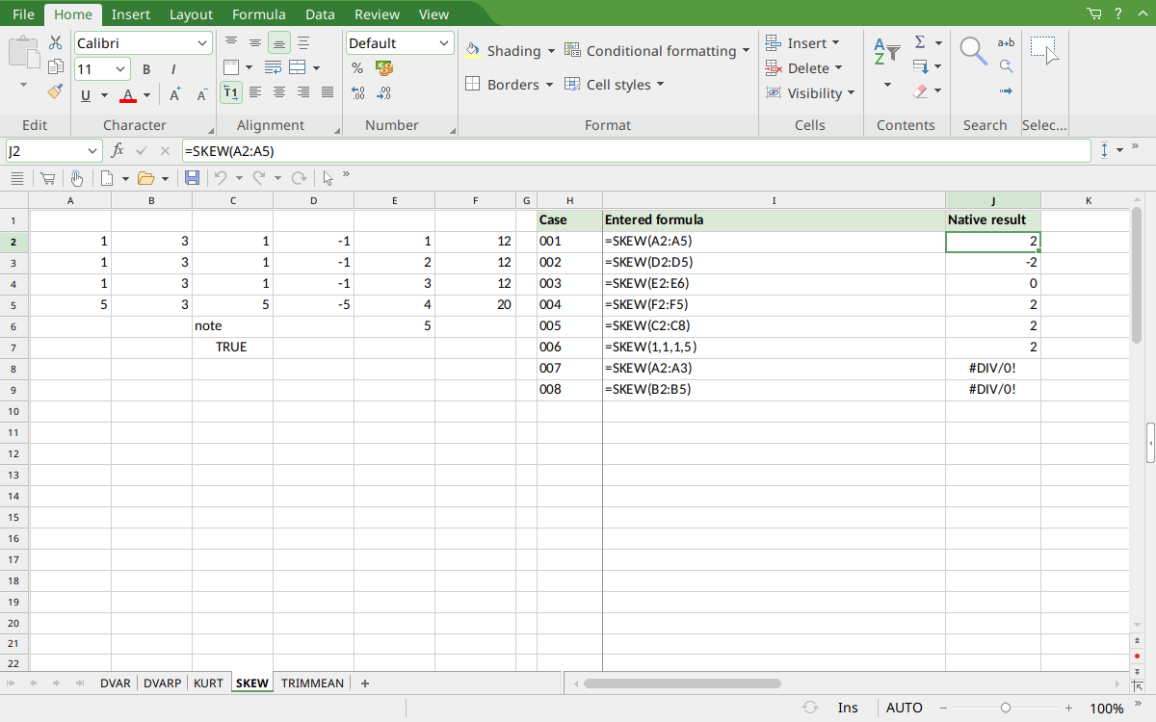This screenshot has height=722, width=1156.
Task: Open the KURT sheet tab
Action: (208, 683)
